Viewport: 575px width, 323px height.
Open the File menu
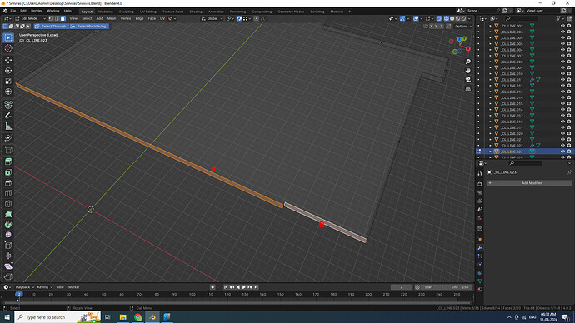13,11
